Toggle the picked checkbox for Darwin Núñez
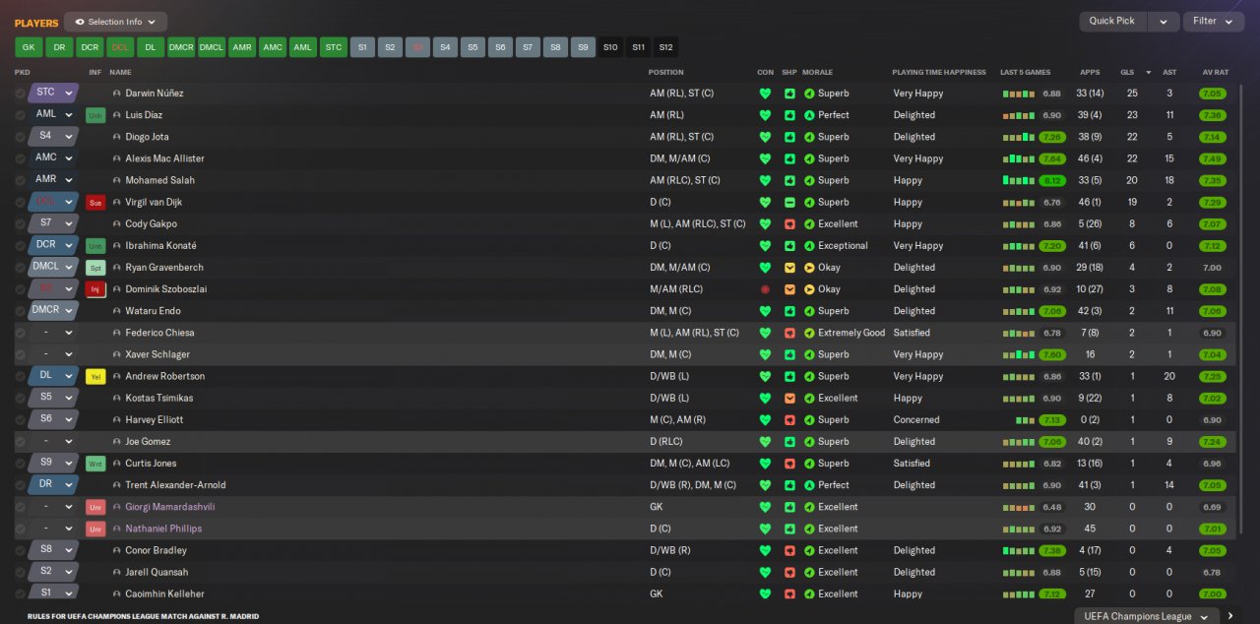This screenshot has width=1260, height=624. 20,94
